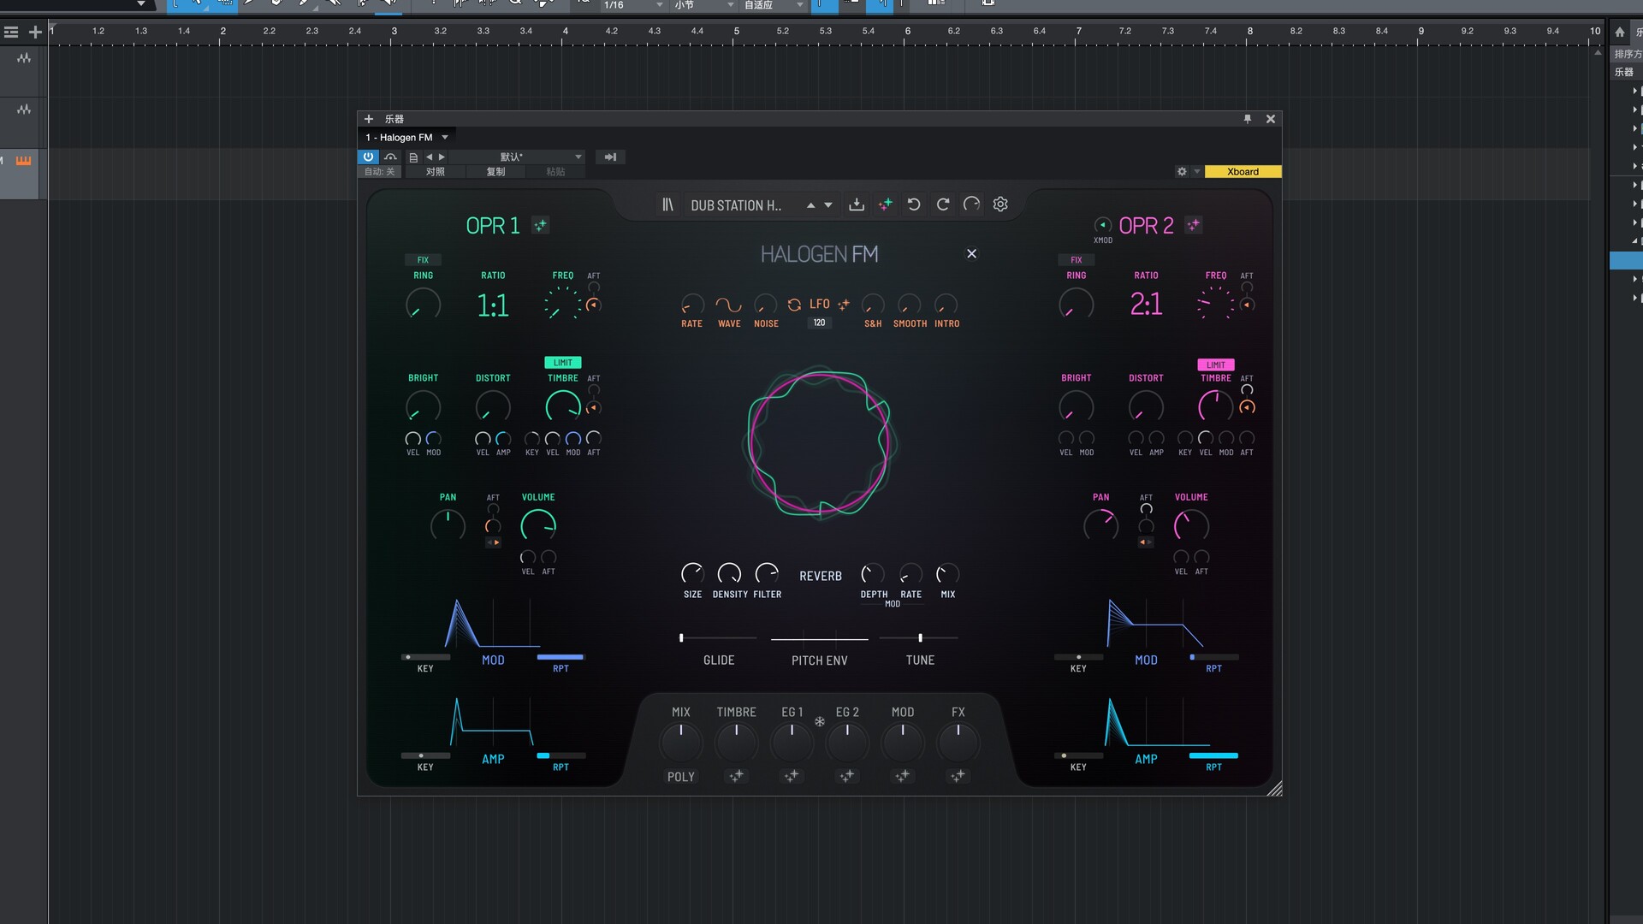Click randomize icon under the FX macro
The width and height of the screenshot is (1643, 924).
tap(958, 776)
